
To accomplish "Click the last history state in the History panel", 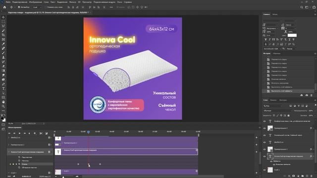I will pyautogui.click(x=288, y=91).
